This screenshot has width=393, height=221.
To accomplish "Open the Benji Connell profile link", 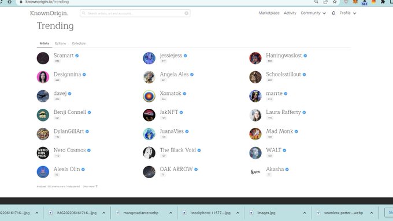I will [x=70, y=112].
